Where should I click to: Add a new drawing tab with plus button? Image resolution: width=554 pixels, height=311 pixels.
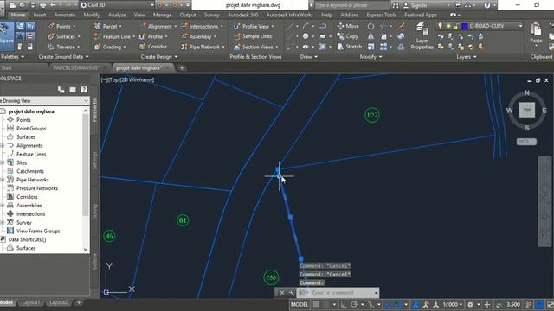point(182,67)
